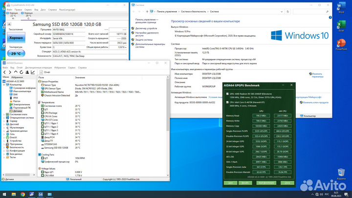Open Вид menu in AIDA64
The width and height of the screenshot is (352, 198).
click(12, 67)
